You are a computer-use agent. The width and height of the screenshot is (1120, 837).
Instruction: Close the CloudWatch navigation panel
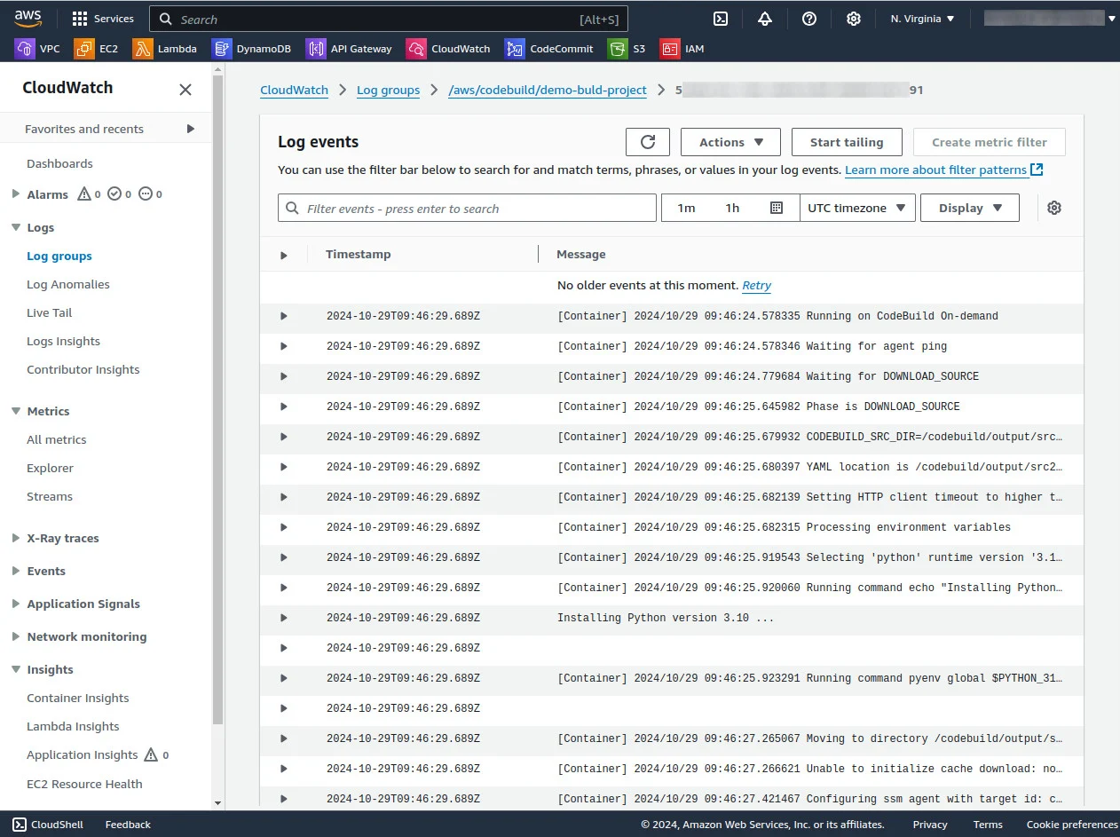(x=185, y=89)
